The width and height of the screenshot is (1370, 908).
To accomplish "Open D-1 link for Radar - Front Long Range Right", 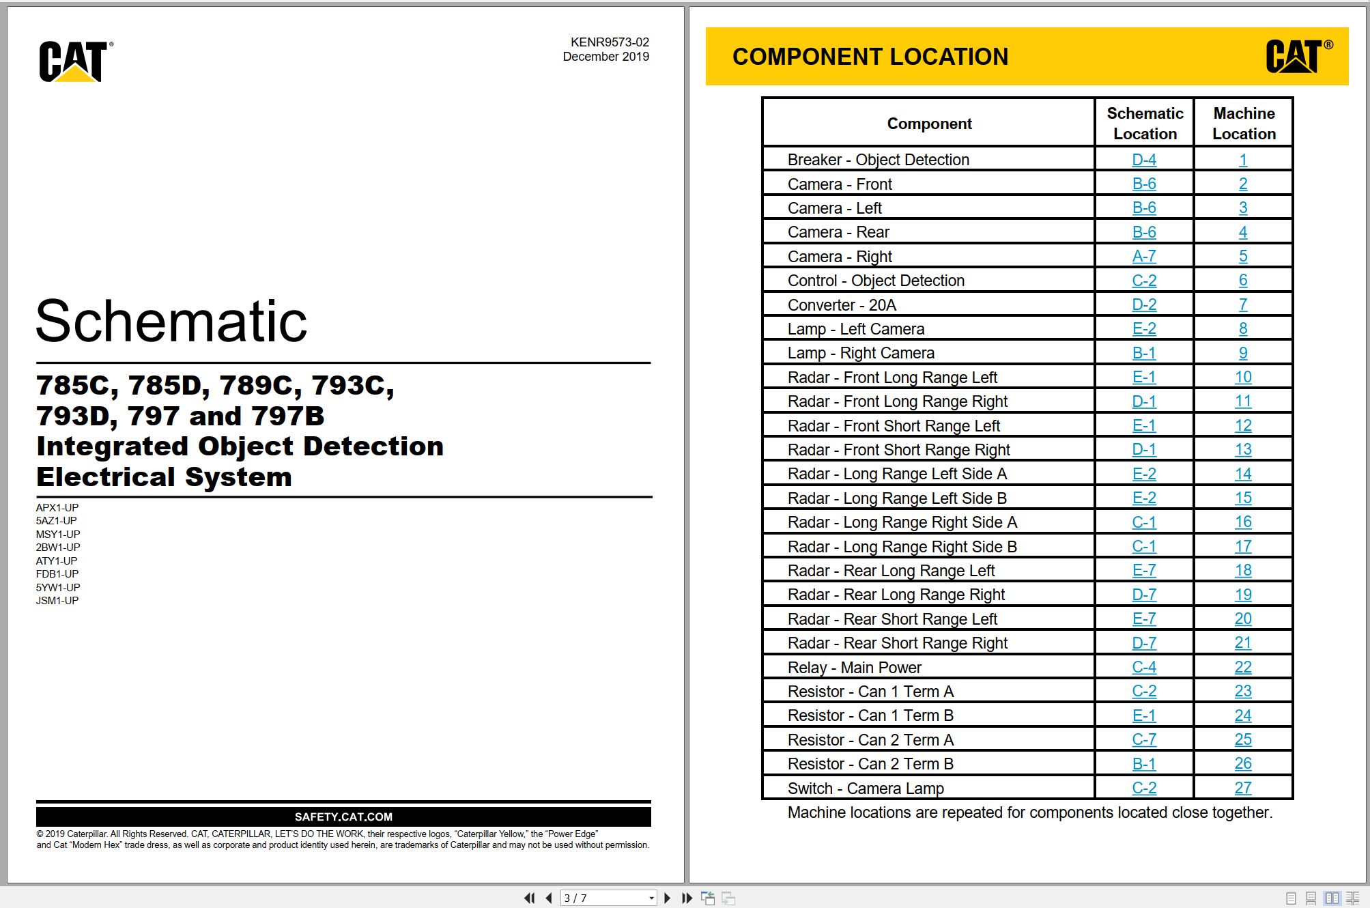I will pyautogui.click(x=1144, y=401).
